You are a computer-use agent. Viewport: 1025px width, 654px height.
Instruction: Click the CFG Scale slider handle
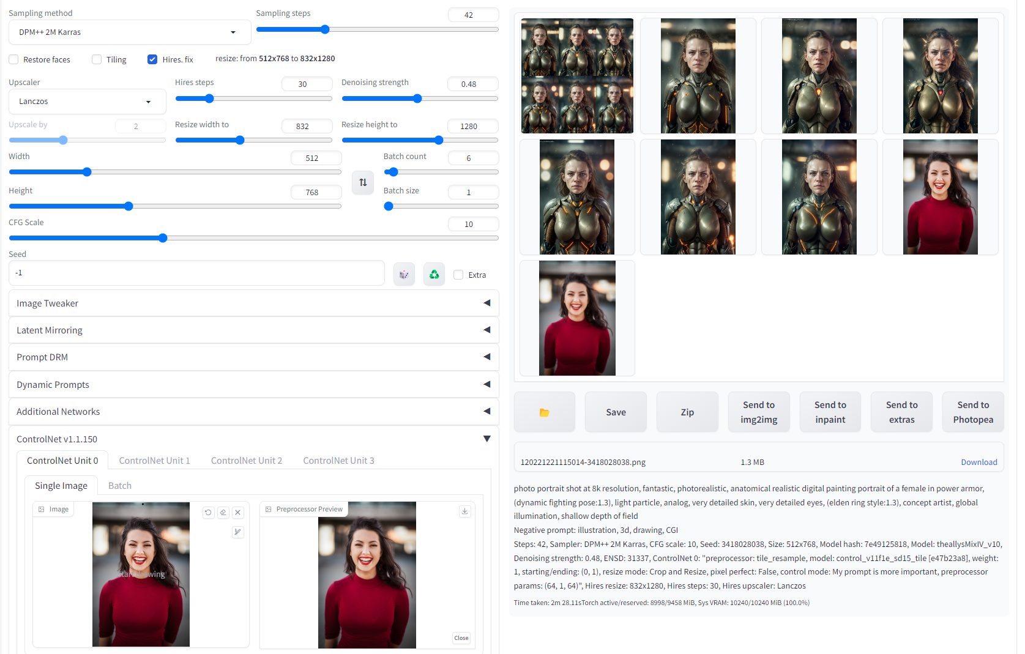coord(163,238)
